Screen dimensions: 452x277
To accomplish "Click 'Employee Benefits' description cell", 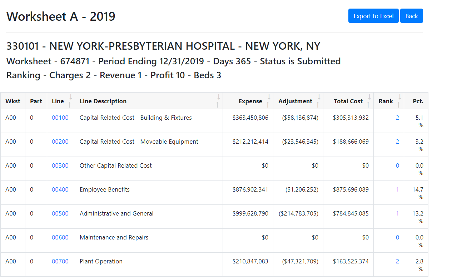I will (x=149, y=193).
